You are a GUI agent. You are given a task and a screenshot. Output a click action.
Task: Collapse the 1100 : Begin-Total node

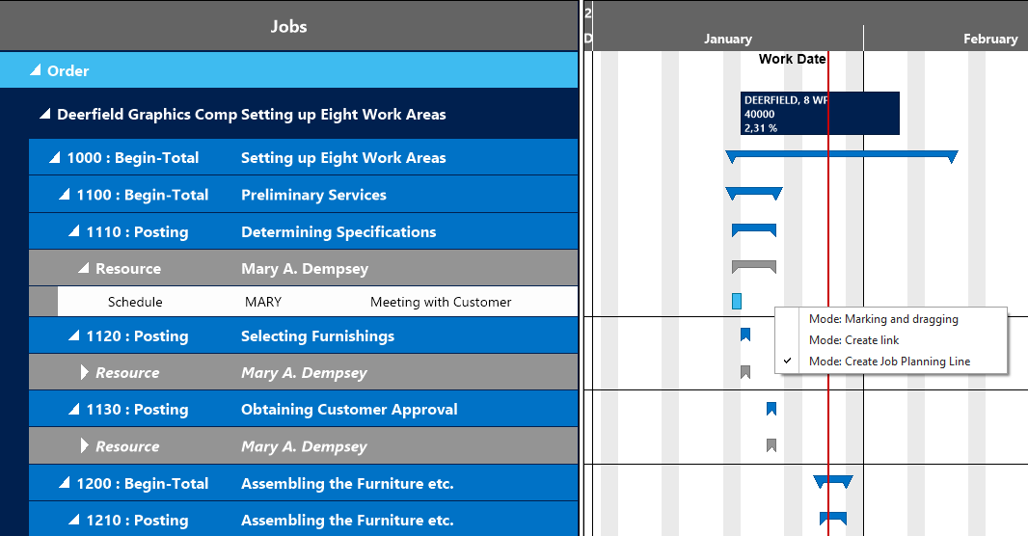click(x=65, y=195)
